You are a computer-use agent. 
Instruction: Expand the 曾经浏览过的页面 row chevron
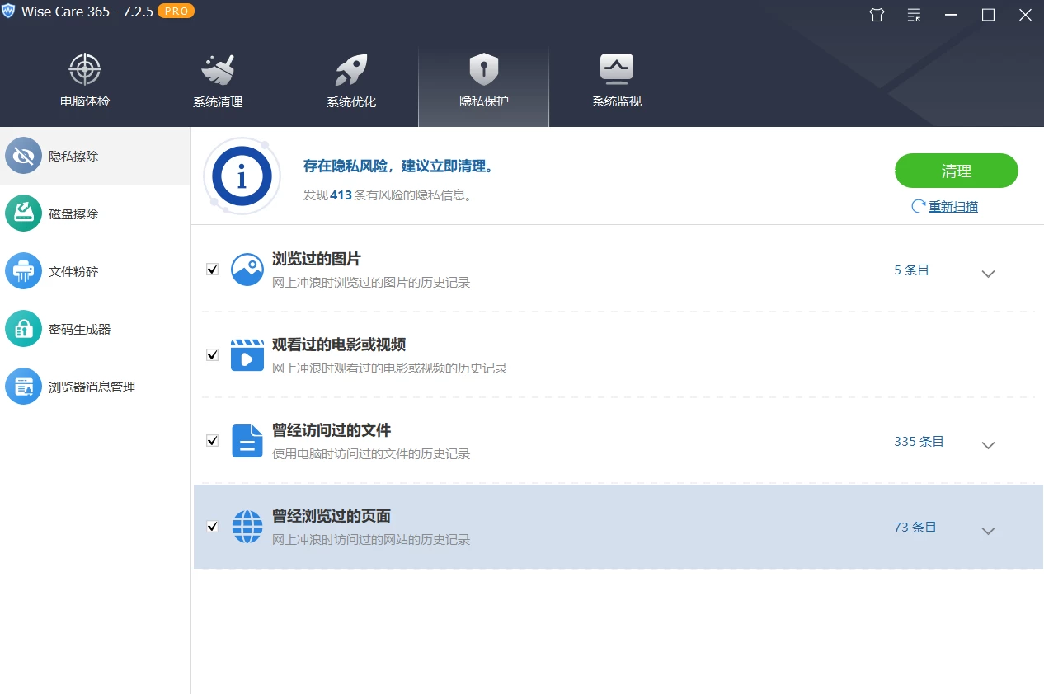tap(989, 532)
